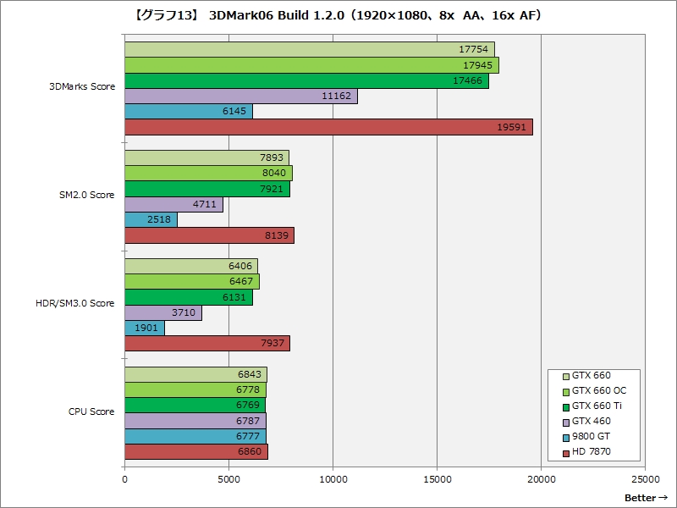Click the GTX 660 OC legend swatch

565,391
